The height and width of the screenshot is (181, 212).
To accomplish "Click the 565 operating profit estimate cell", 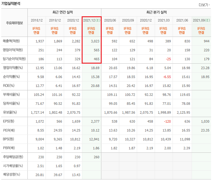I will click(96, 50).
